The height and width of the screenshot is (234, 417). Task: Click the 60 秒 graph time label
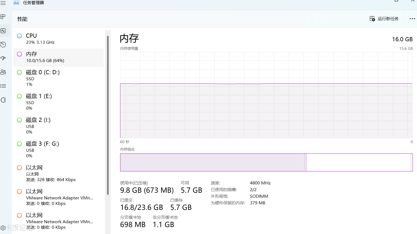(x=125, y=142)
